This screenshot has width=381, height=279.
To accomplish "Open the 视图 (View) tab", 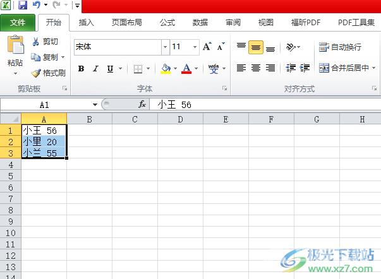I will click(x=265, y=23).
